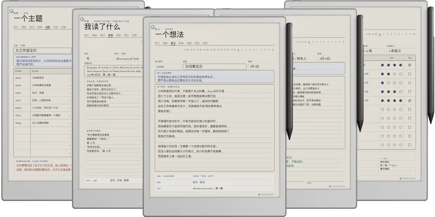Open the 回顾 tab on the 一个想法 page
The height and width of the screenshot is (217, 435).
point(205,43)
